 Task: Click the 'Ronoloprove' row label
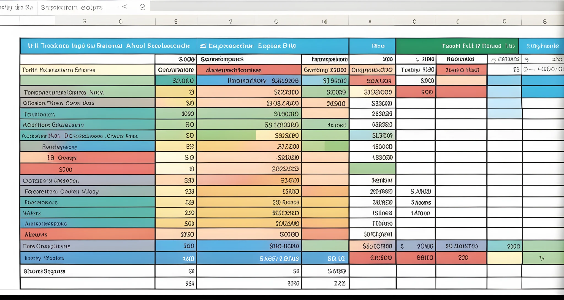[x=87, y=146]
